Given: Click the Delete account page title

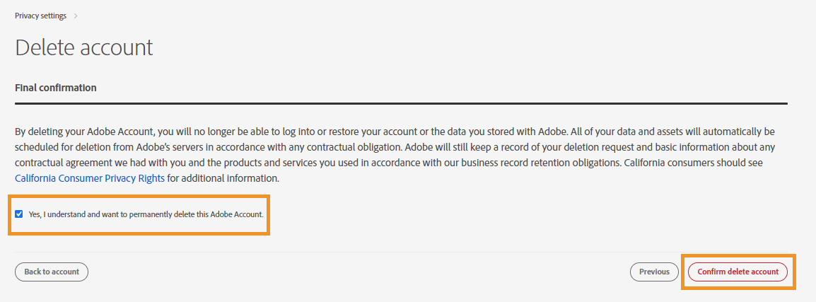Looking at the screenshot, I should click(x=83, y=47).
